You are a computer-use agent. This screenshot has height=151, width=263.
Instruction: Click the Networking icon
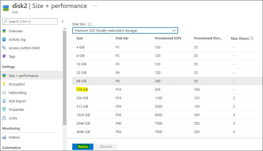(x=4, y=93)
